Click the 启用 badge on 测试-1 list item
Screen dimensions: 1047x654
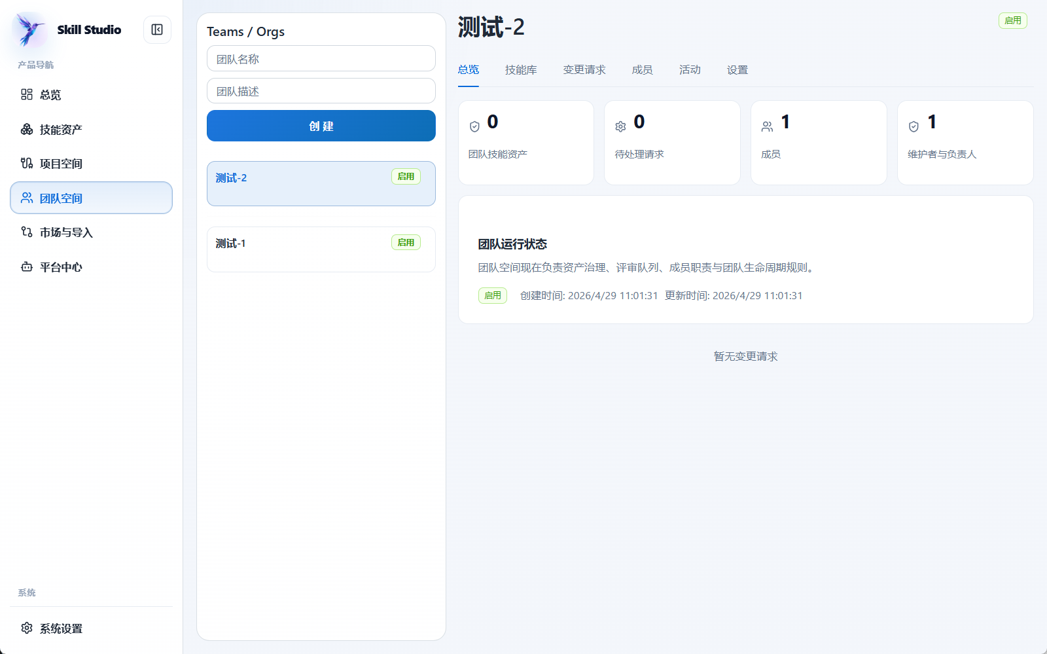coord(406,242)
